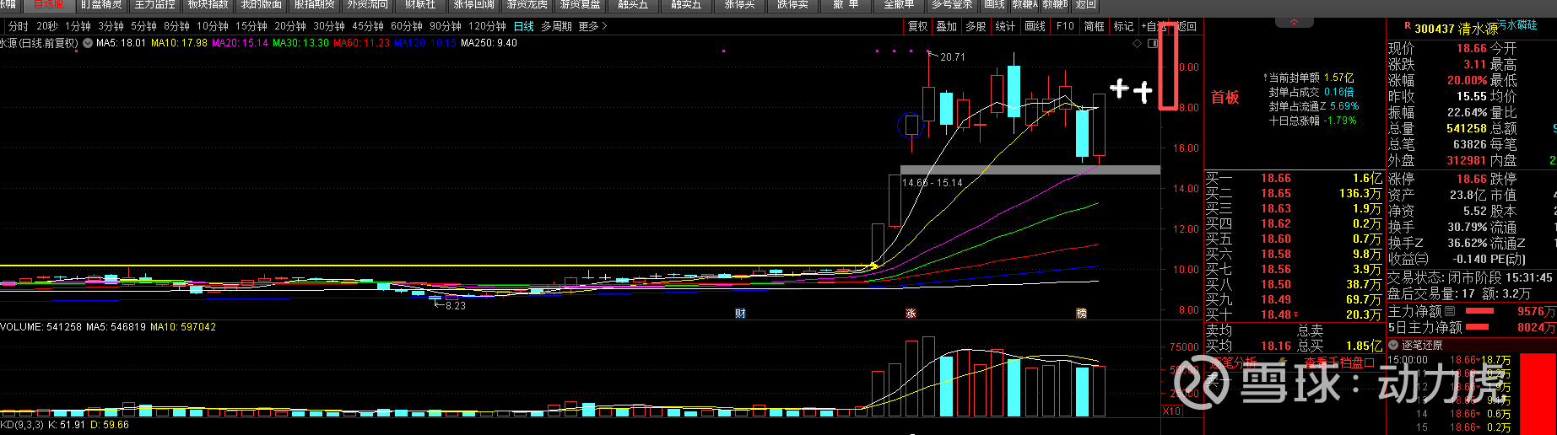This screenshot has width=1557, height=435.
Task: Toggle the 复权 price adjustment button
Action: 917,26
